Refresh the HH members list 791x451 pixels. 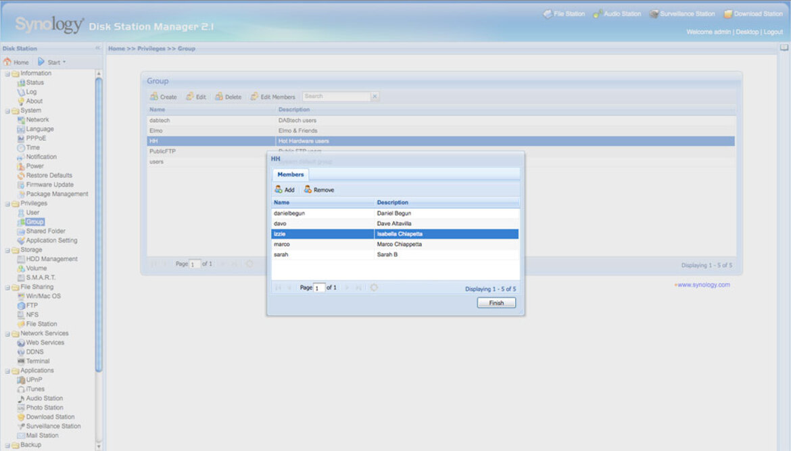pos(374,287)
